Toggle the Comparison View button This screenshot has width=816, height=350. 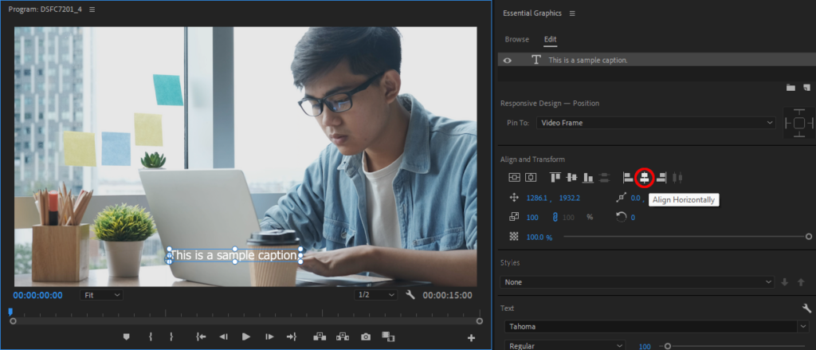pyautogui.click(x=388, y=337)
